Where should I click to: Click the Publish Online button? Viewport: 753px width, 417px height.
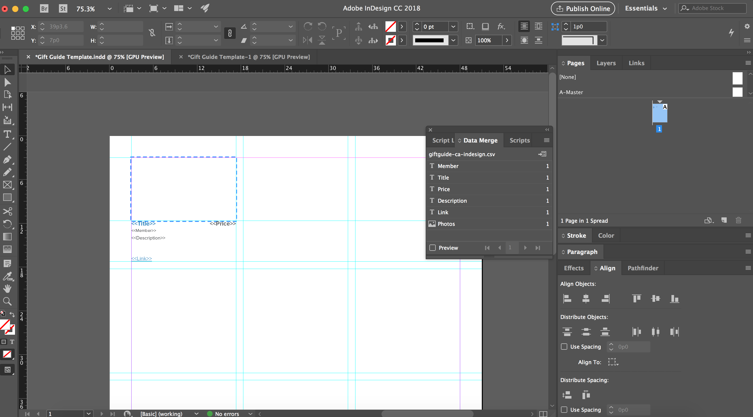(583, 8)
